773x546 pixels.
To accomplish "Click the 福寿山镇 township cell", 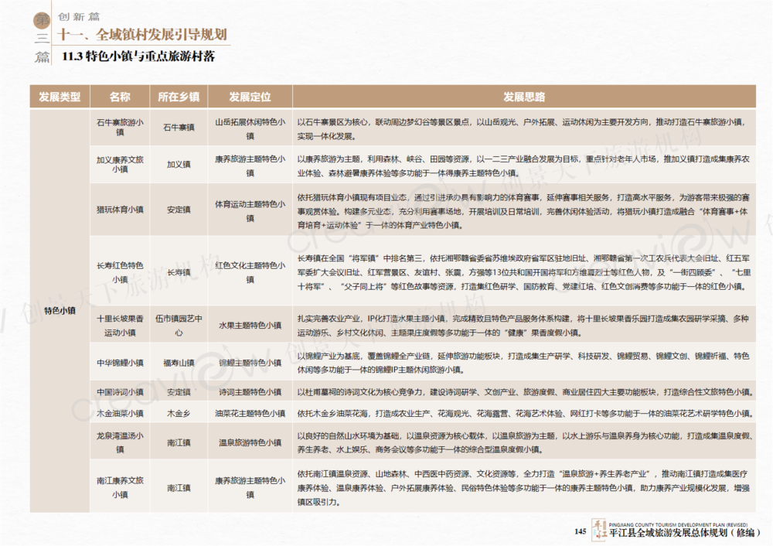I will pos(179,362).
